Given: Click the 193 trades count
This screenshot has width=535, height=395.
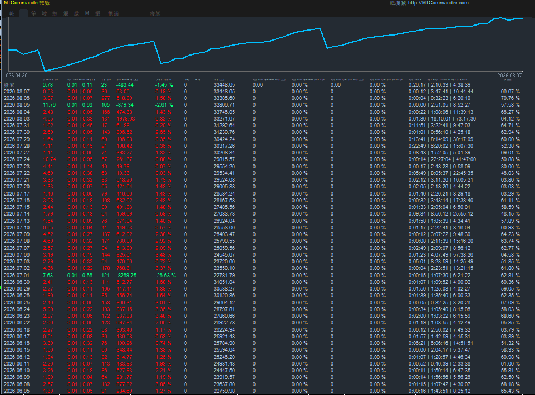Looking at the screenshot, I should point(105,309).
